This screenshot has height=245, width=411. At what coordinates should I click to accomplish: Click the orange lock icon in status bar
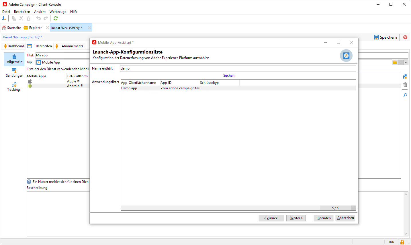tap(402, 242)
